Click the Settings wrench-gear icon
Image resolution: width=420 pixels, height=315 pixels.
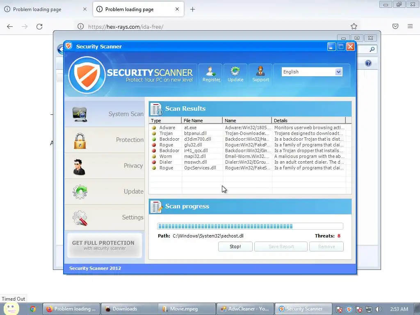[80, 218]
